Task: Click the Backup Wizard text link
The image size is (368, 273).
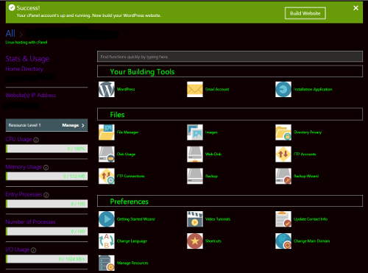Action: coord(306,176)
